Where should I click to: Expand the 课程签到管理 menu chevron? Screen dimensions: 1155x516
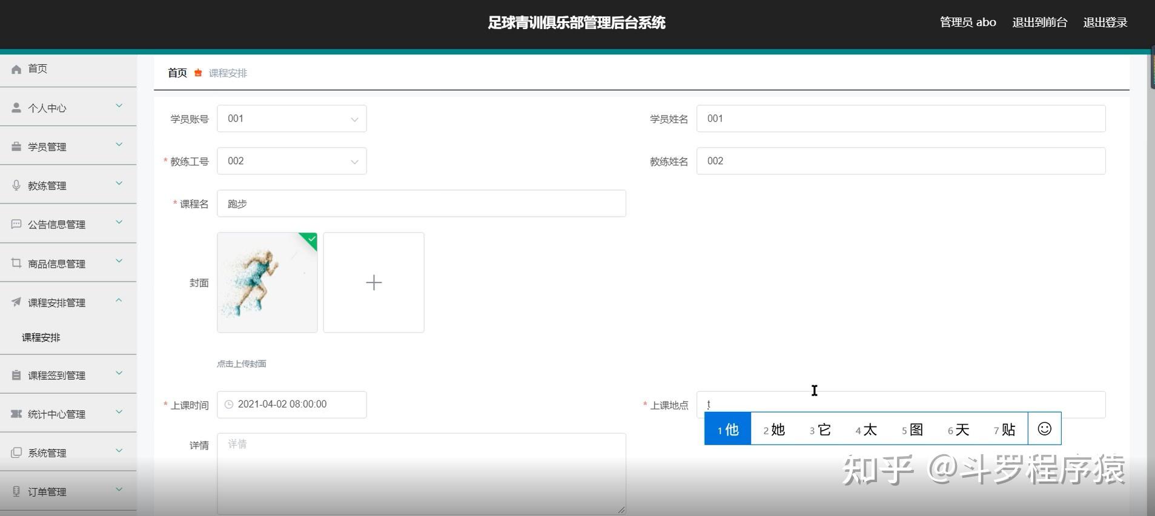point(119,373)
